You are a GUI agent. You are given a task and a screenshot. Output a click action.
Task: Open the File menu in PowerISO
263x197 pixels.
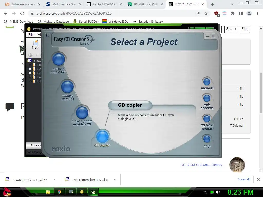coord(31,35)
